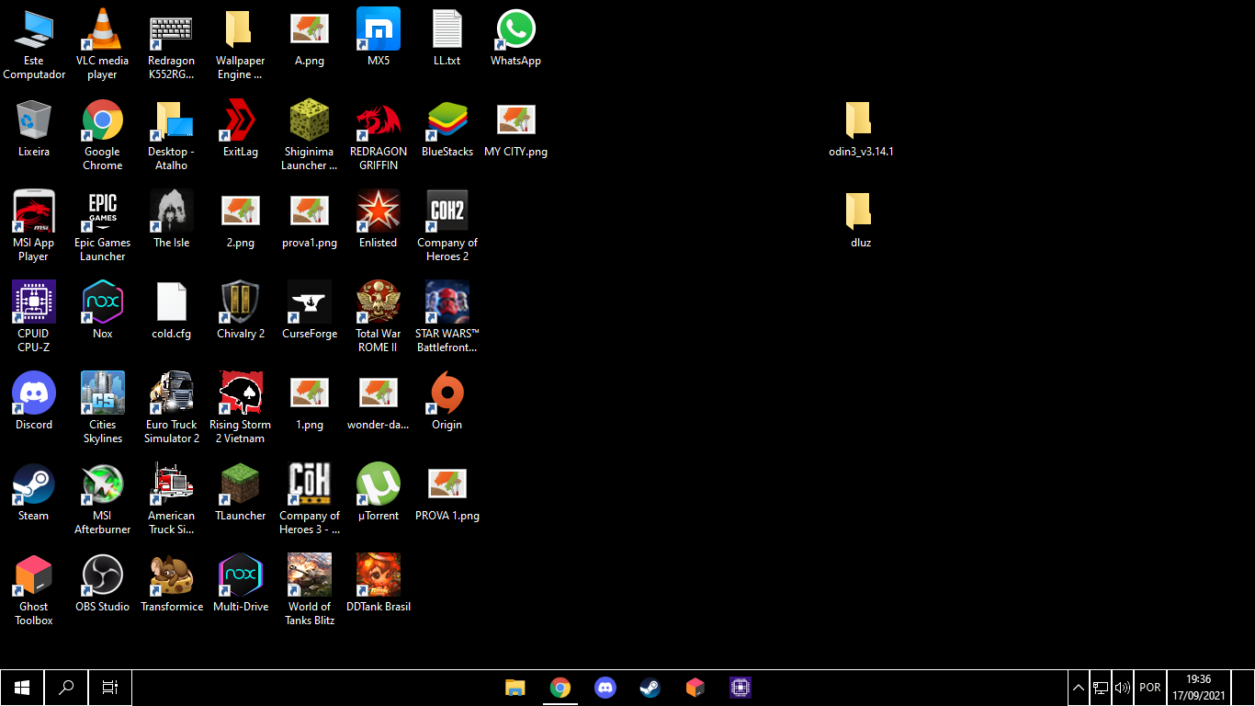Select the odin3_v3.14.1 folder
Screen dimensions: 1255x706
(861, 128)
